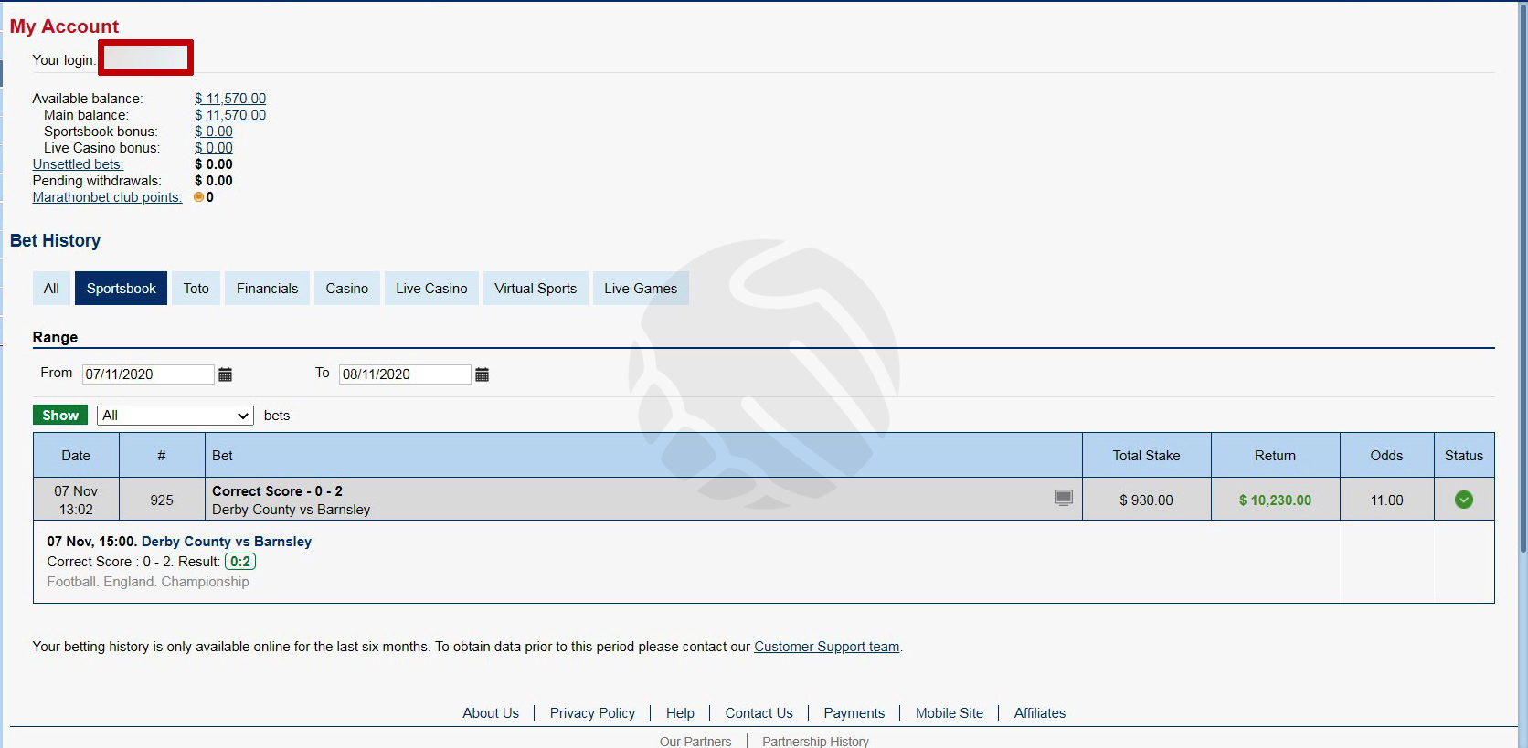This screenshot has height=748, width=1528.
Task: Open the From date calendar picker
Action: click(226, 374)
